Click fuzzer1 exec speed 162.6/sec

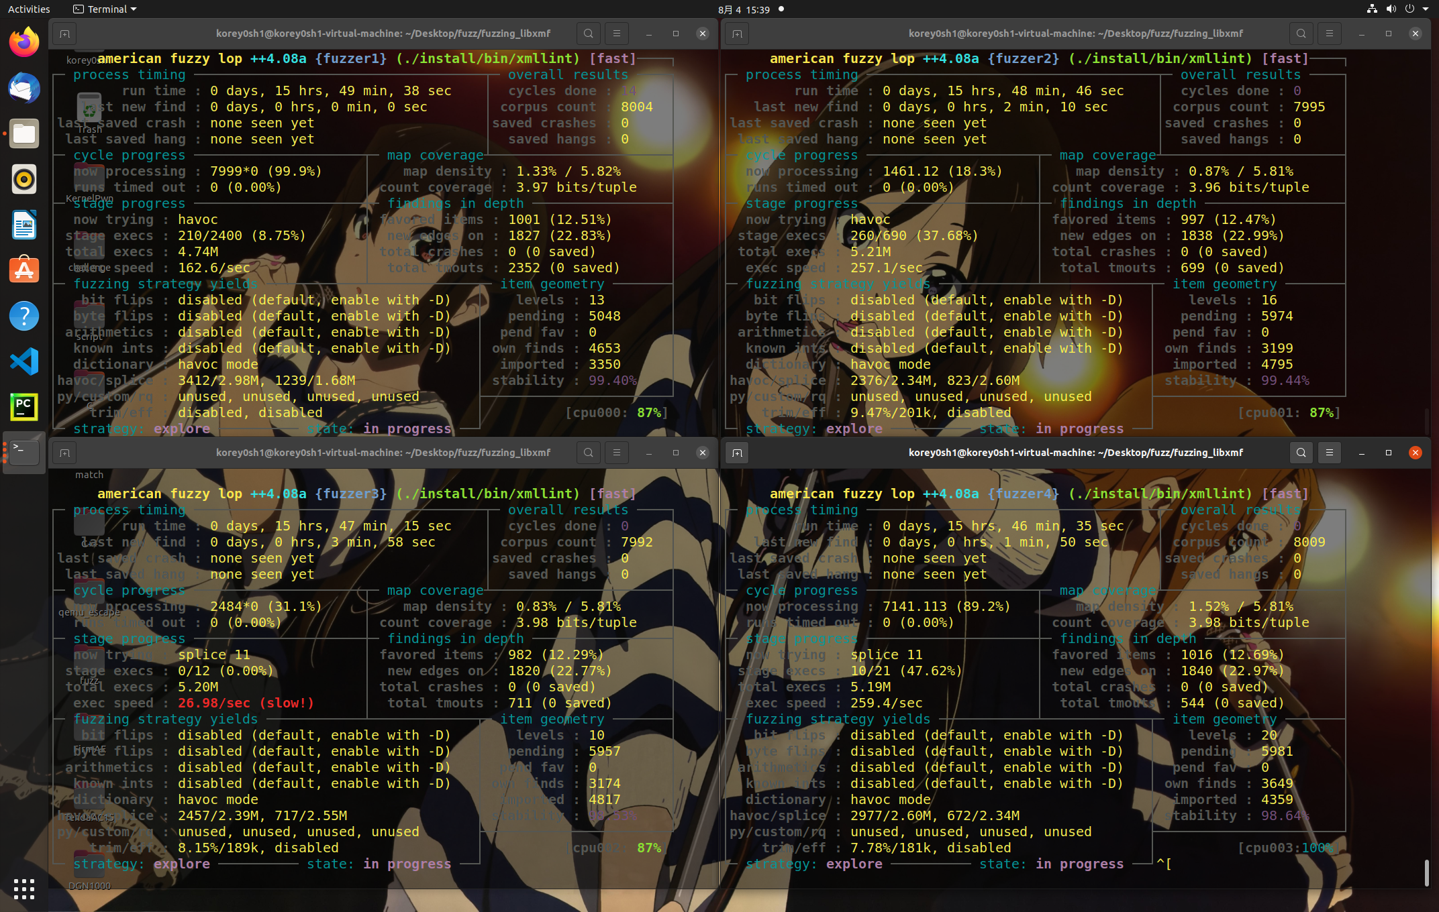pyautogui.click(x=214, y=268)
